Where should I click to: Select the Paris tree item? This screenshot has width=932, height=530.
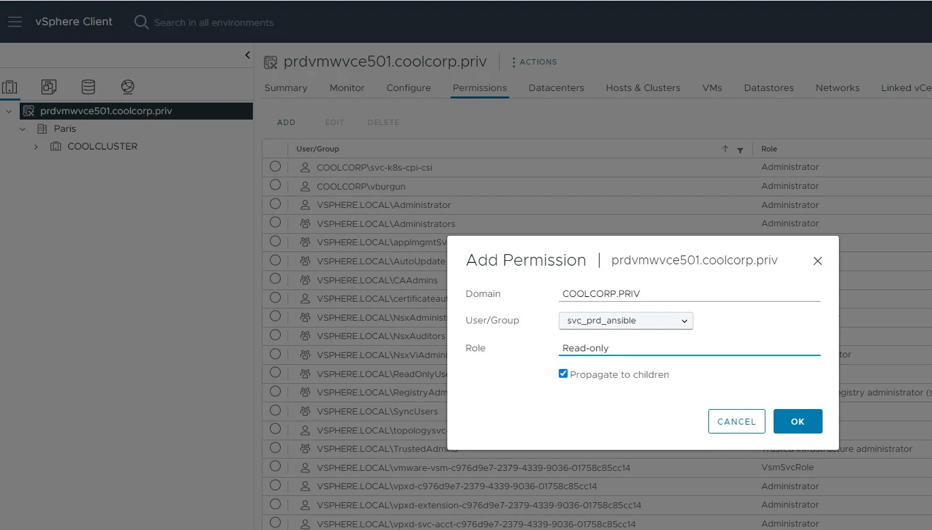point(65,128)
